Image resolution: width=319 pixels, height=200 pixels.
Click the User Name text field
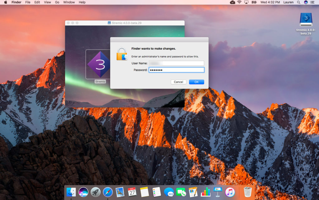(176, 63)
